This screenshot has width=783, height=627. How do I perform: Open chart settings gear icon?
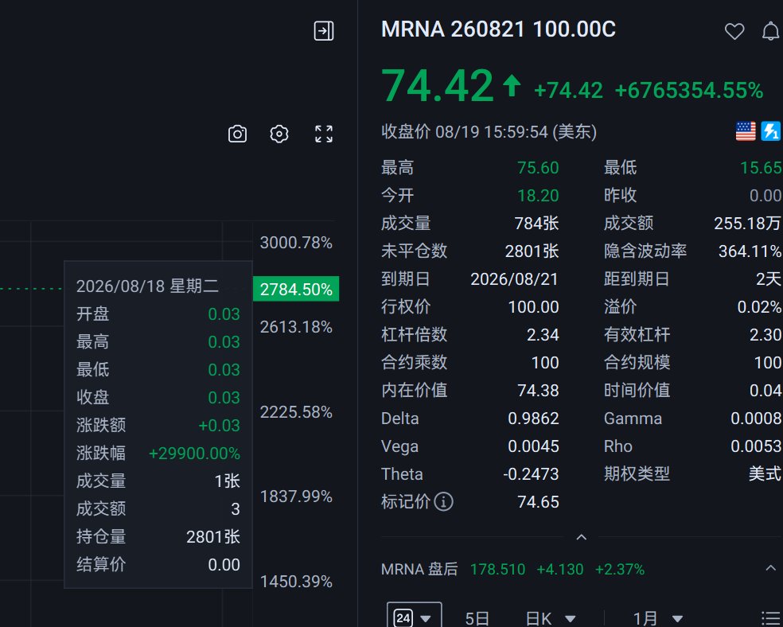click(279, 134)
